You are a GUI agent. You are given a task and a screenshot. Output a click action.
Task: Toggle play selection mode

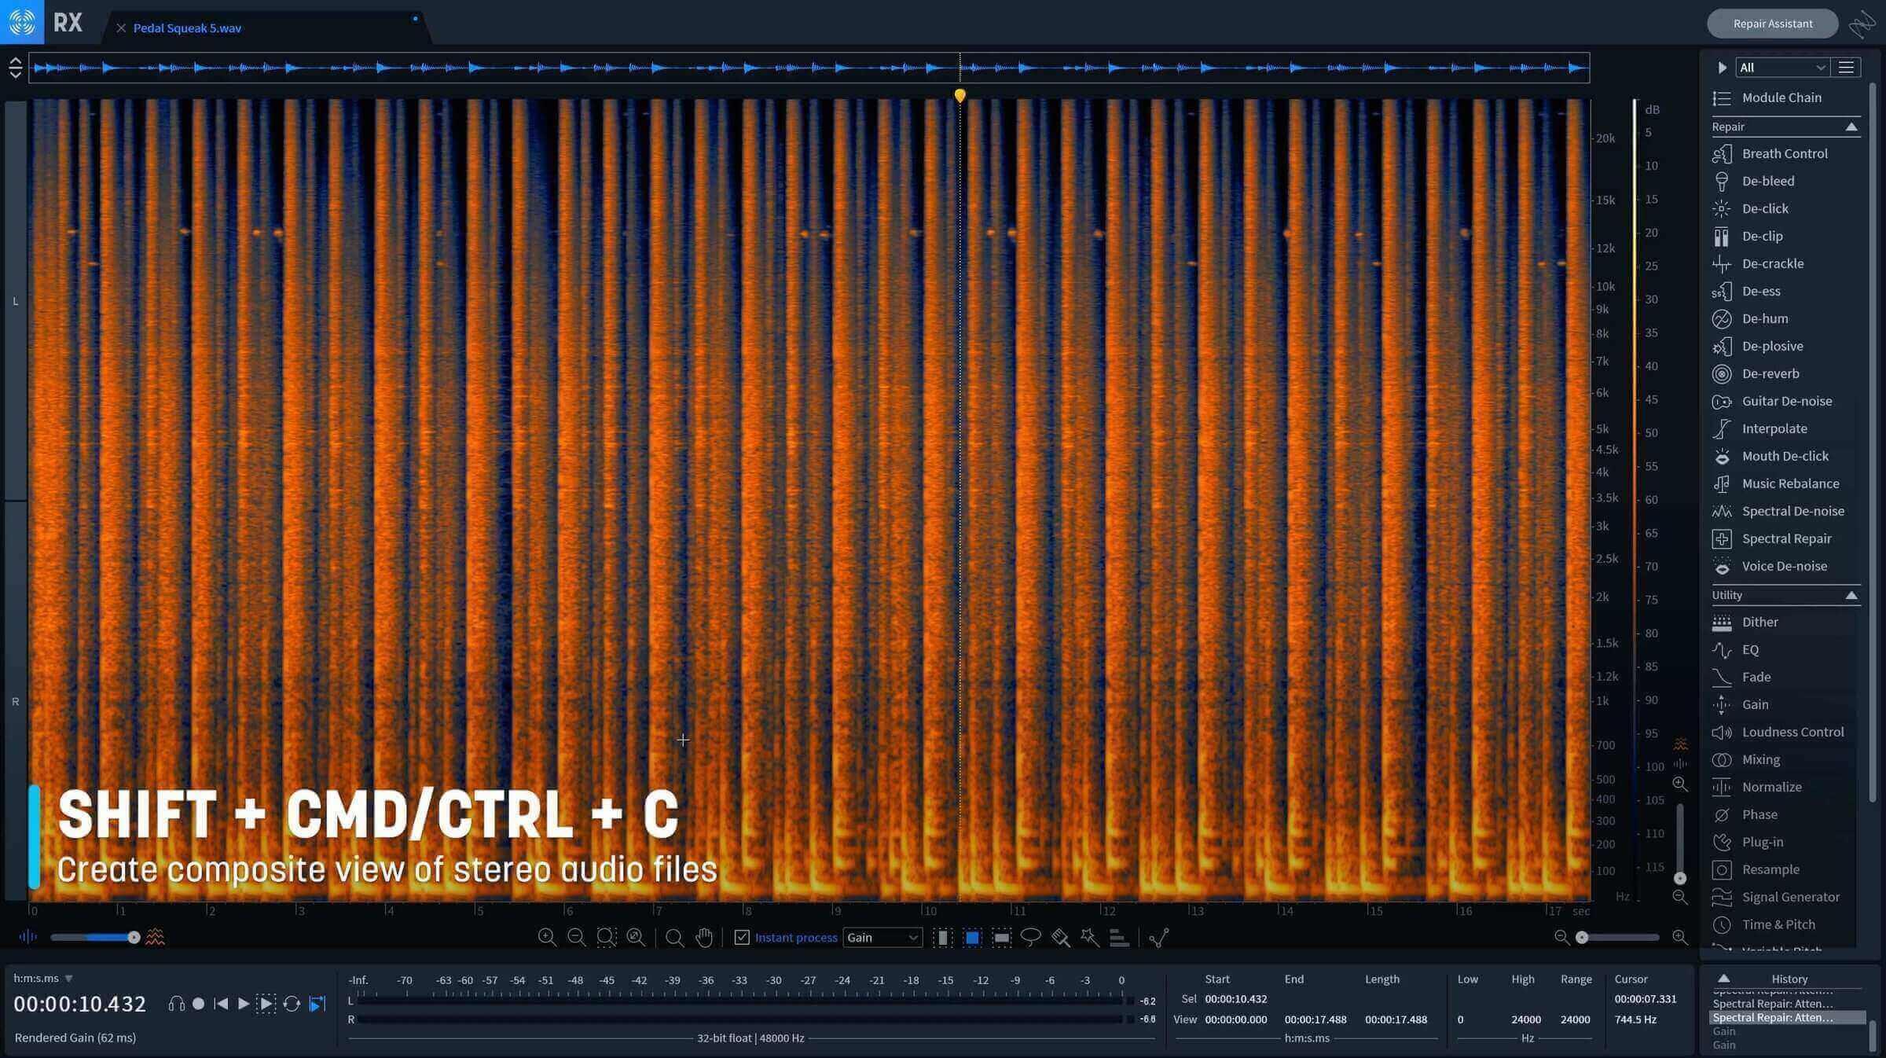(x=266, y=1004)
